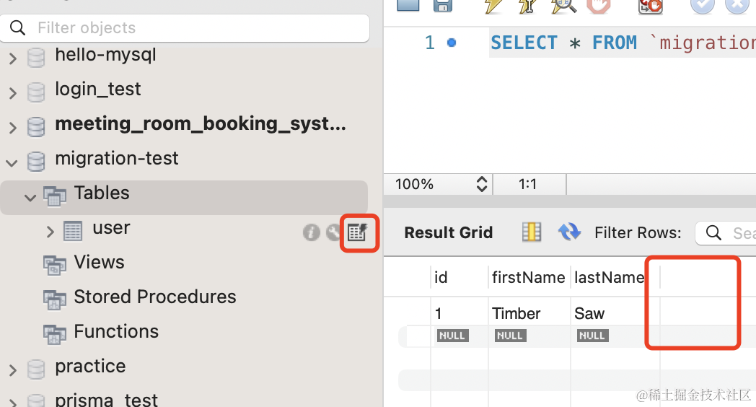Screen dimensions: 756x407
Task: Select the Views tree item
Action: pyautogui.click(x=99, y=263)
